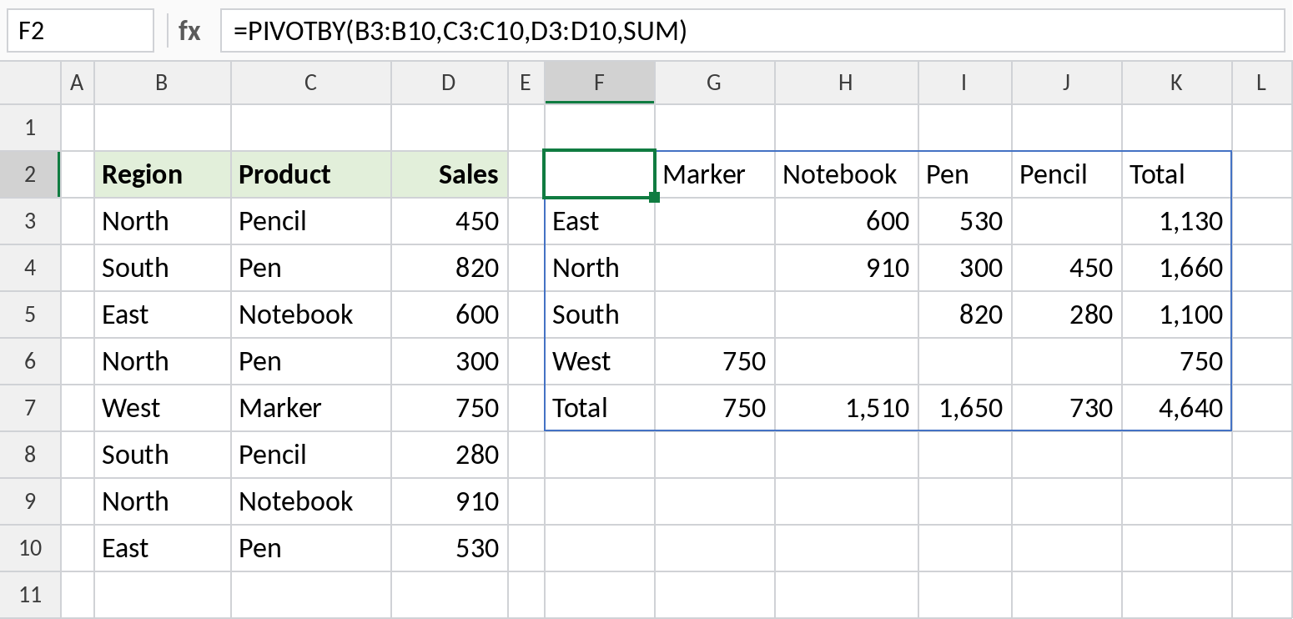The height and width of the screenshot is (619, 1293).
Task: Click pivot value 600 for East Notebook
Action: coord(847,221)
